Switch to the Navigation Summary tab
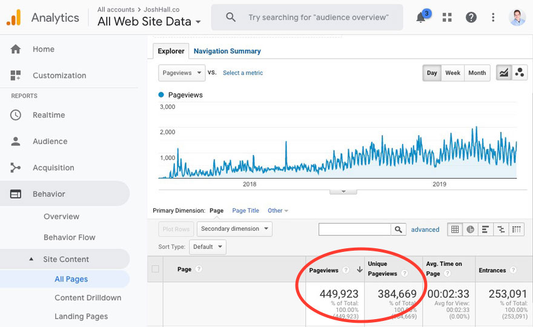533x327 pixels. (227, 51)
